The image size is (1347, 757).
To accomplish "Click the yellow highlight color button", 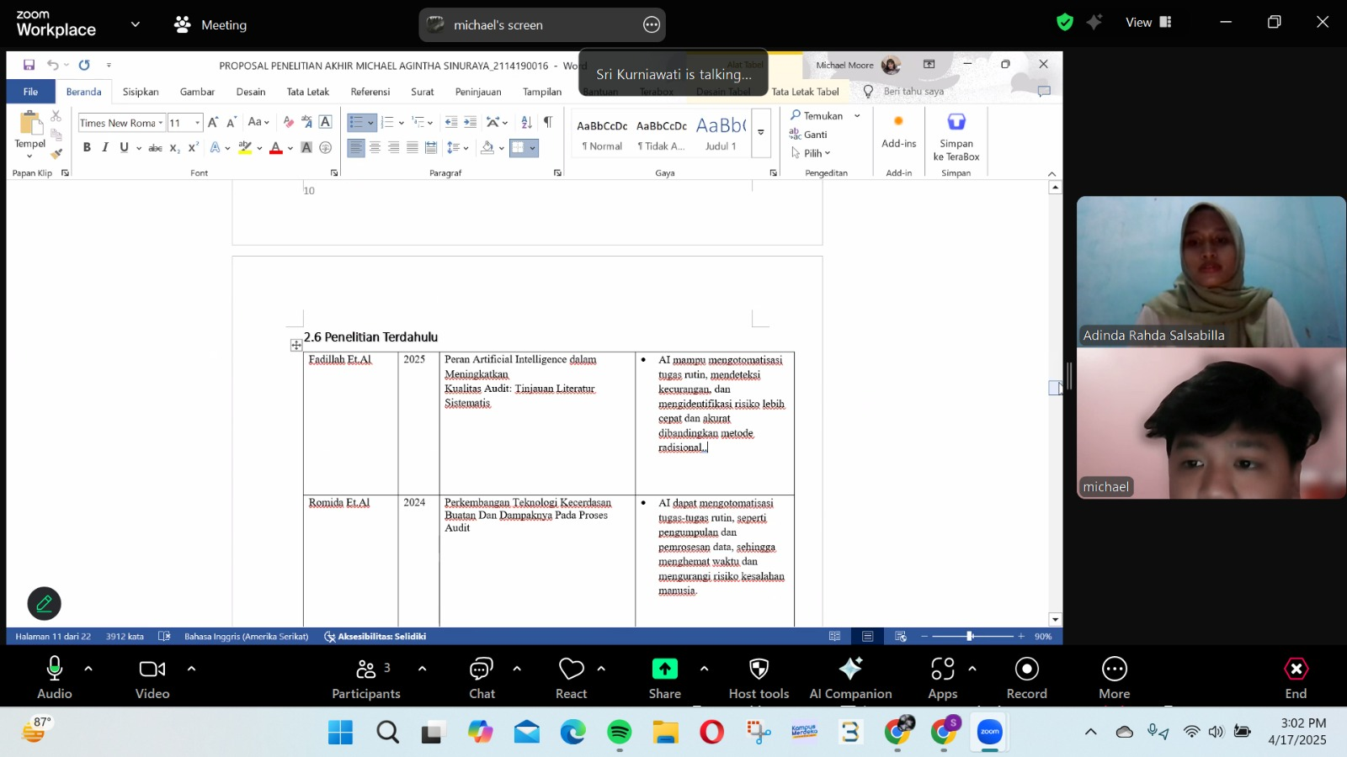I will [245, 147].
